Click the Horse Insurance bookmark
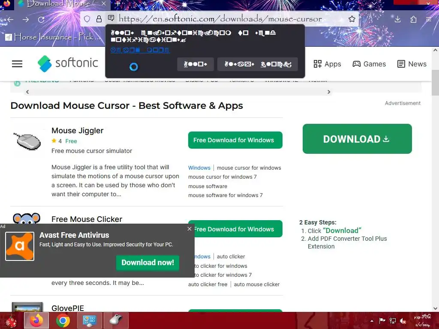This screenshot has height=329, width=439. [53, 37]
